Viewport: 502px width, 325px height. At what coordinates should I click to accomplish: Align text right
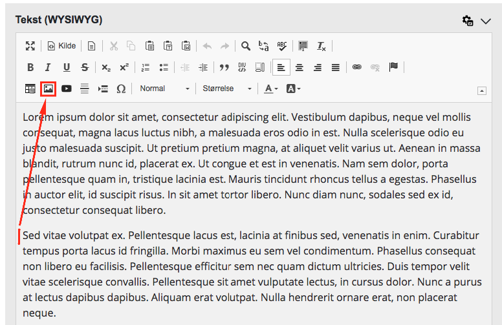(x=318, y=67)
